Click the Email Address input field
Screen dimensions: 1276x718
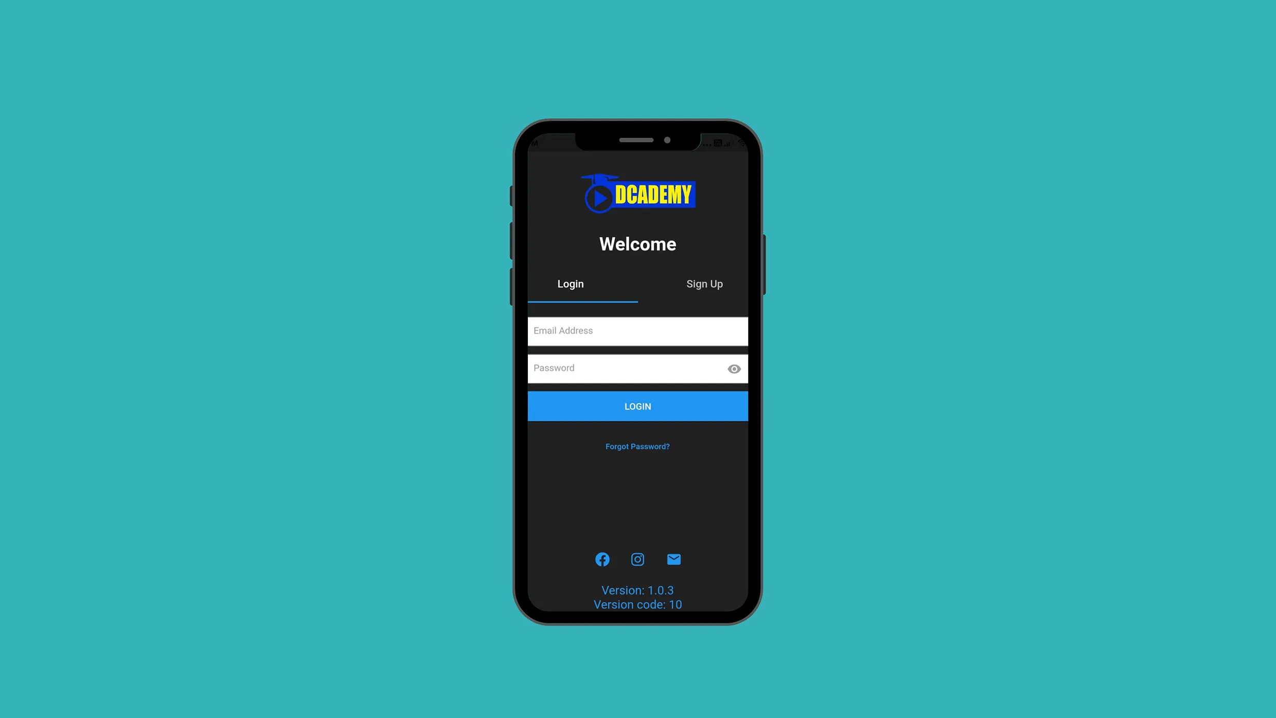click(x=638, y=331)
